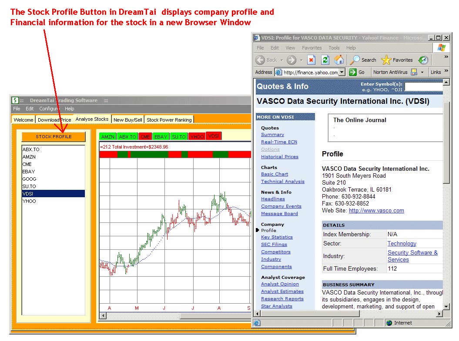Expand the Back button history dropdown
The image size is (459, 341).
point(281,60)
